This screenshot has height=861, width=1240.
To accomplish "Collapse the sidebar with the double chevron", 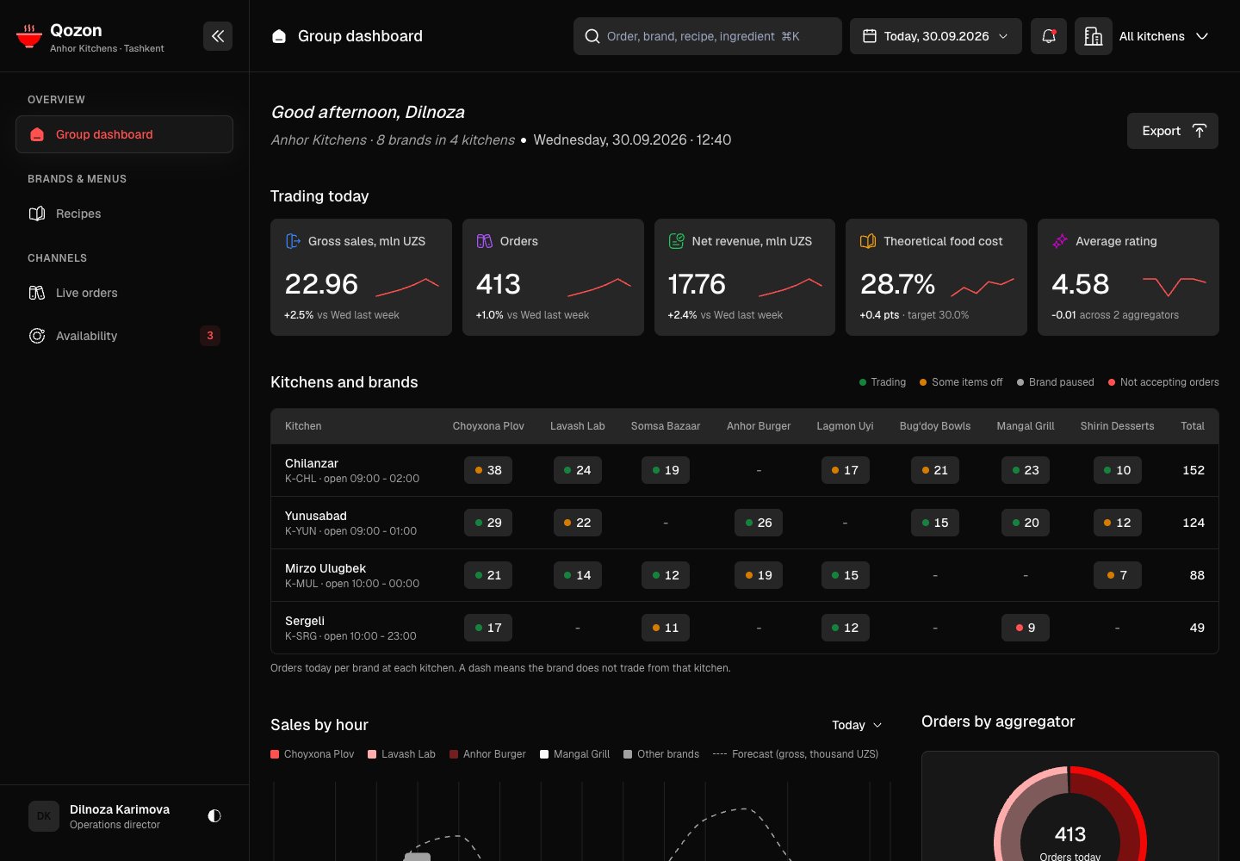I will click(x=218, y=36).
